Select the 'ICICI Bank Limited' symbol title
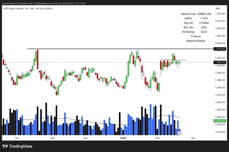This screenshot has height=152, width=229. tap(13, 9)
